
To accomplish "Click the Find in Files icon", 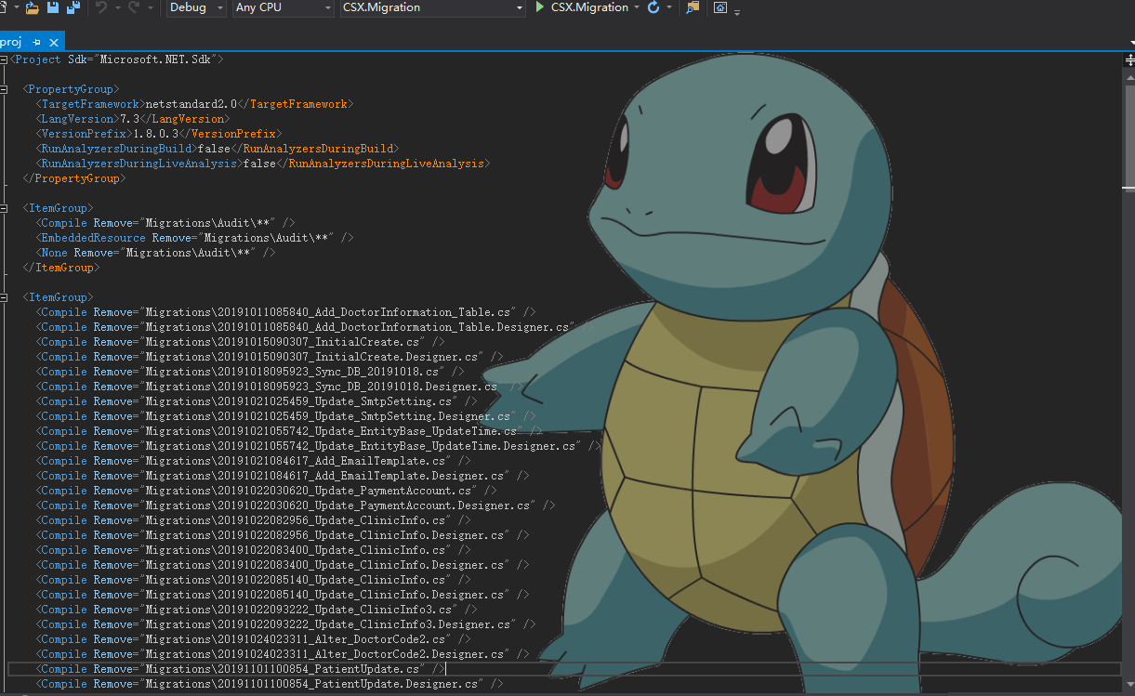I will click(693, 7).
